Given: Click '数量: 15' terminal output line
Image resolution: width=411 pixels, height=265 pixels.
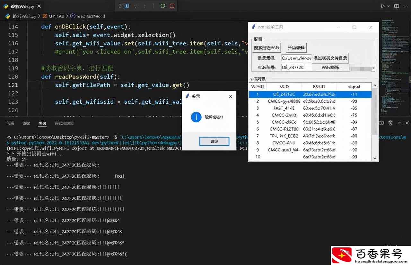Looking at the screenshot, I should 17,159.
